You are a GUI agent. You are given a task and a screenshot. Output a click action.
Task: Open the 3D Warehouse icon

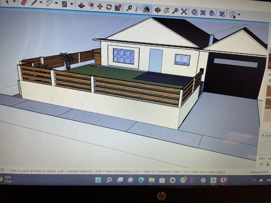click(x=194, y=12)
